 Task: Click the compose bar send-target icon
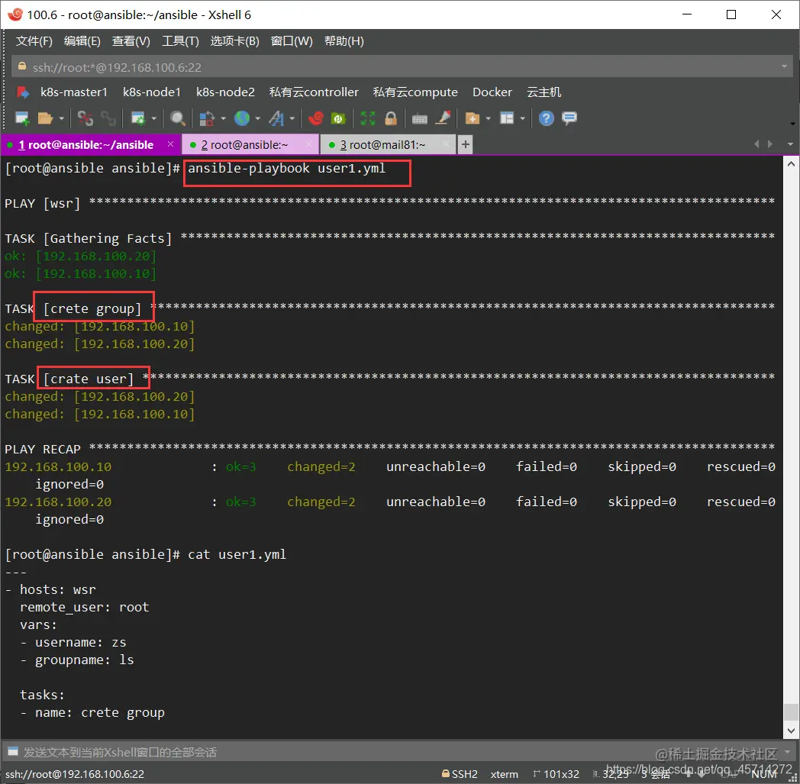coord(13,751)
